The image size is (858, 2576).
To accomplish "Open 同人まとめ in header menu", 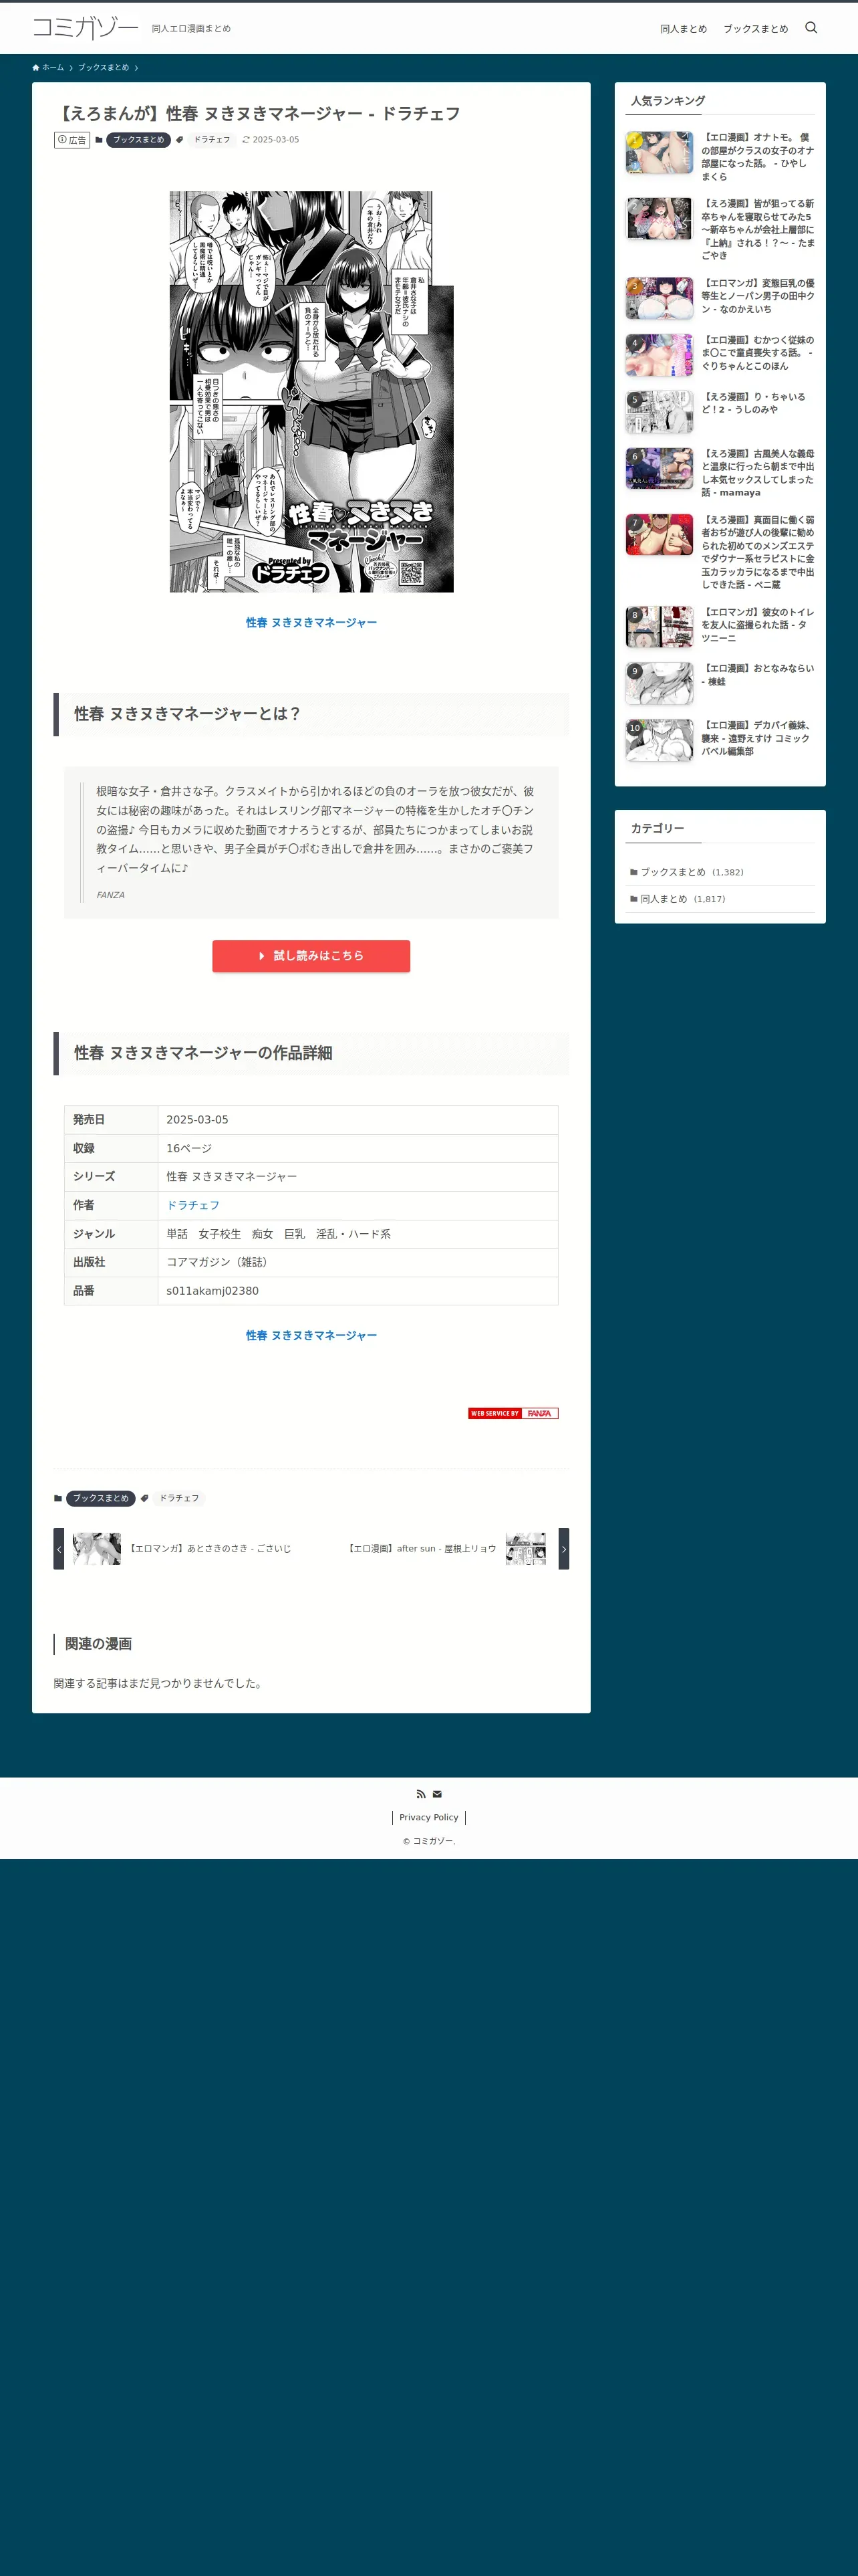I will point(683,29).
